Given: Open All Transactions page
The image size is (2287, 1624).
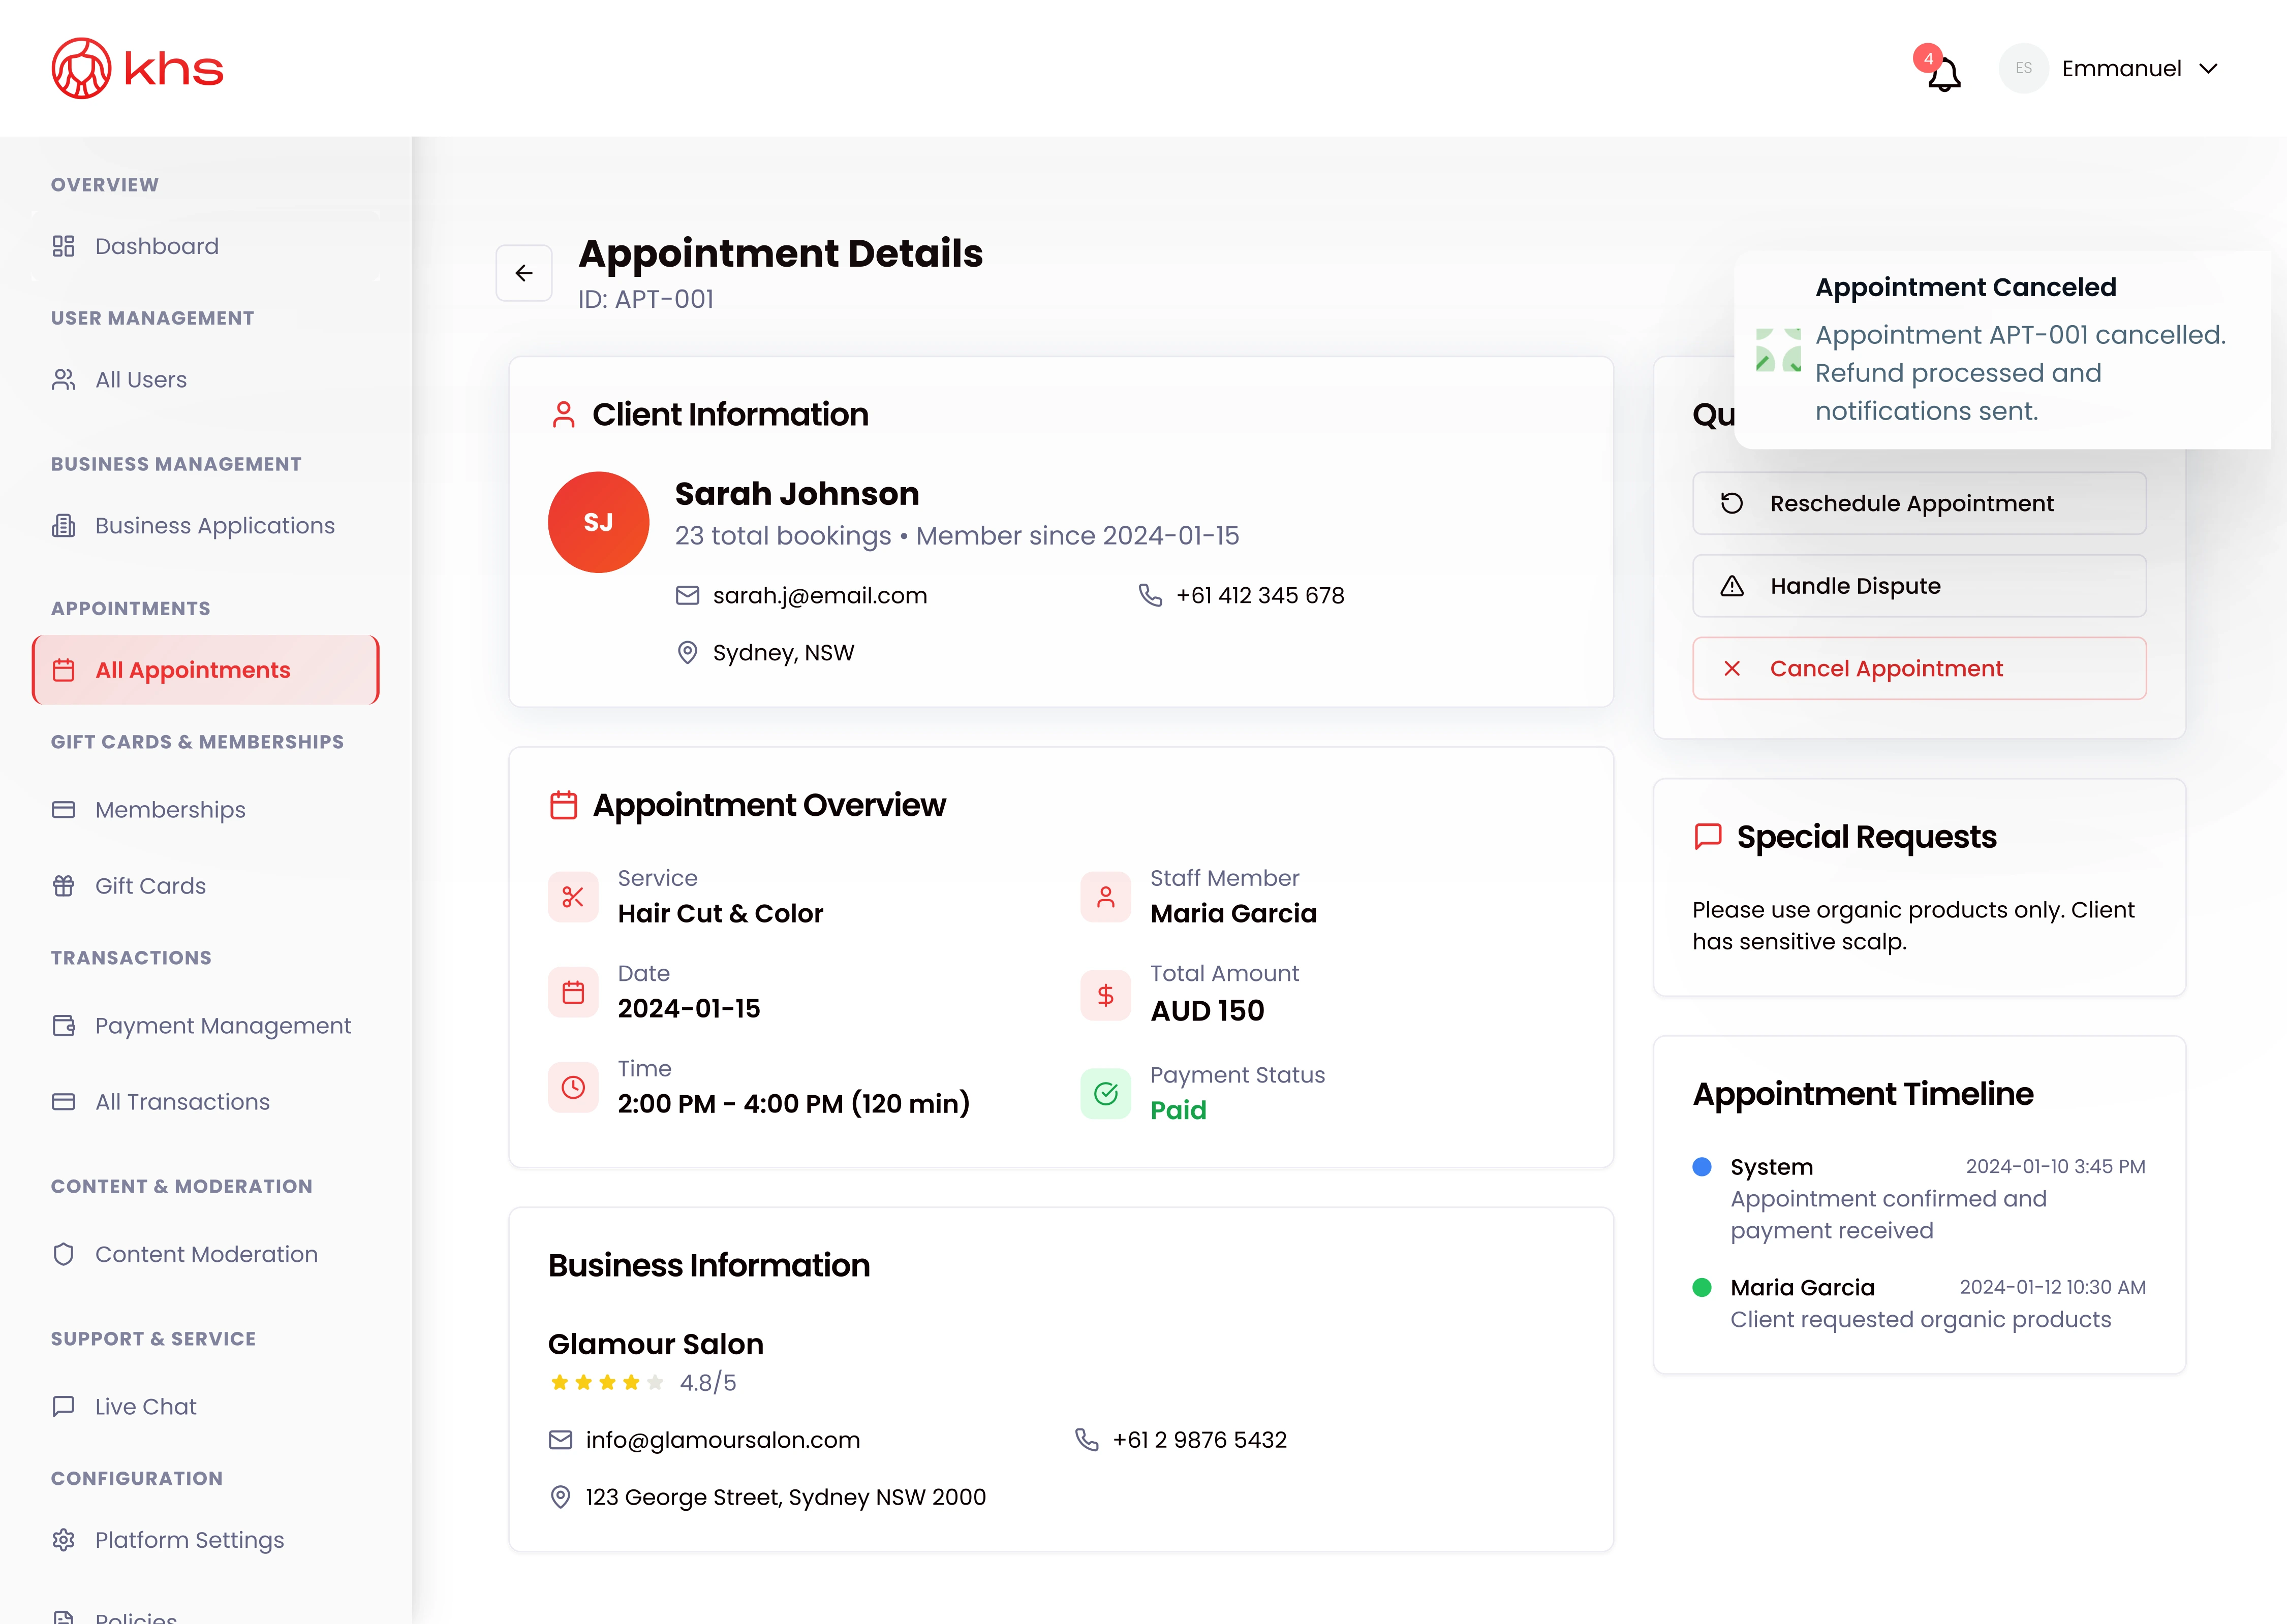Looking at the screenshot, I should 205,1101.
